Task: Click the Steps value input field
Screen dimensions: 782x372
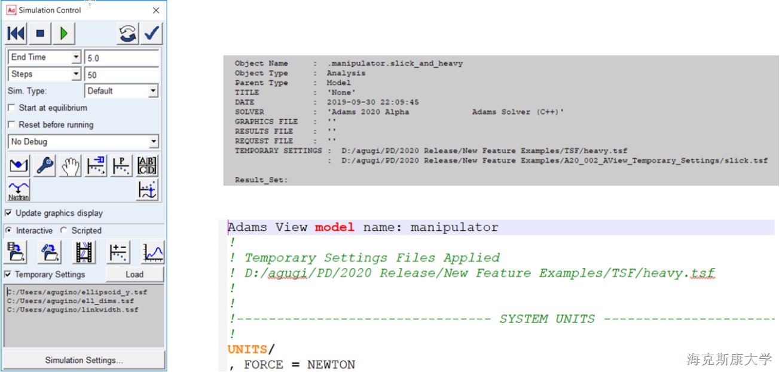Action: coord(122,75)
